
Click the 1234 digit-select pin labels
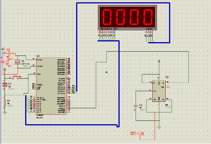149,29
